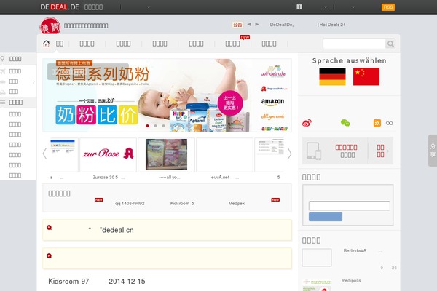Click the 'medipolis' link in right sidebar

click(351, 280)
